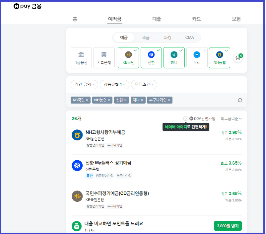Click the 최고 3.90% rate
Viewport: 266px width, 234px height.
(231, 132)
